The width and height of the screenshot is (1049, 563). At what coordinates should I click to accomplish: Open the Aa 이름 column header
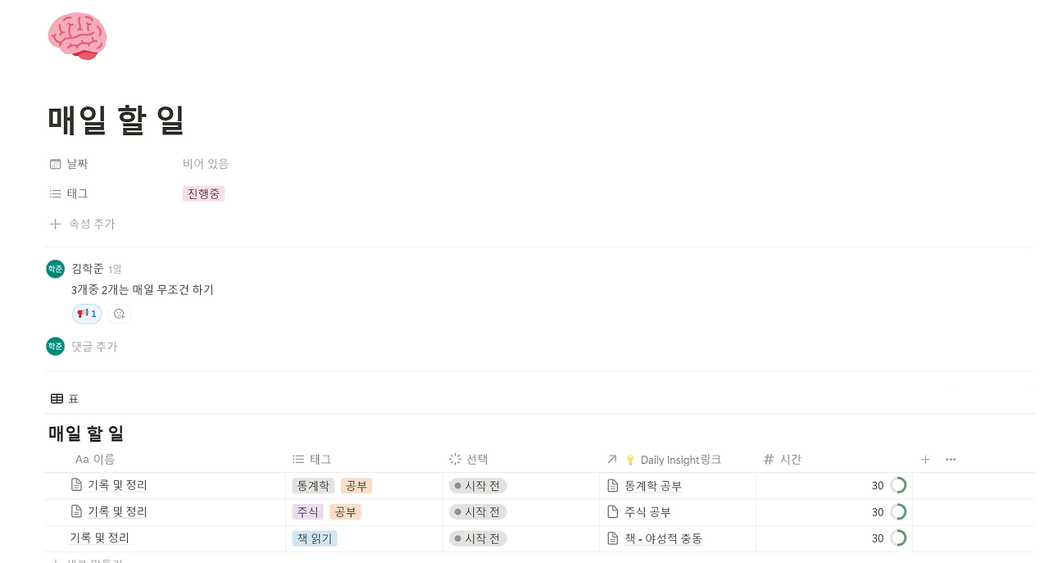pos(95,460)
